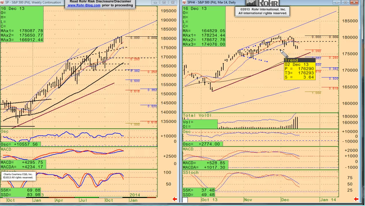Select the weekly SSK/SSD stochastic readout

pos(21,192)
